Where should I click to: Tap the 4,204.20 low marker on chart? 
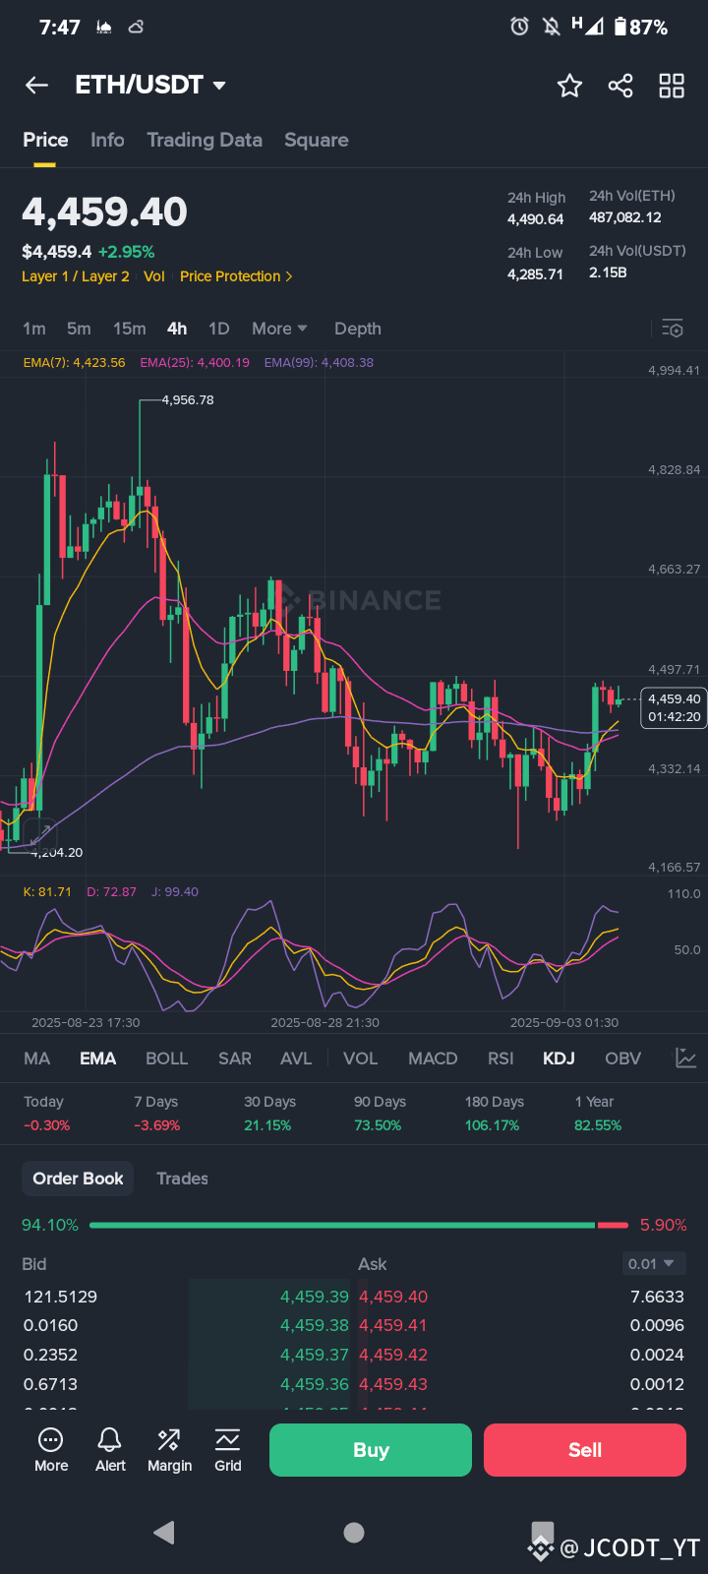tap(57, 853)
